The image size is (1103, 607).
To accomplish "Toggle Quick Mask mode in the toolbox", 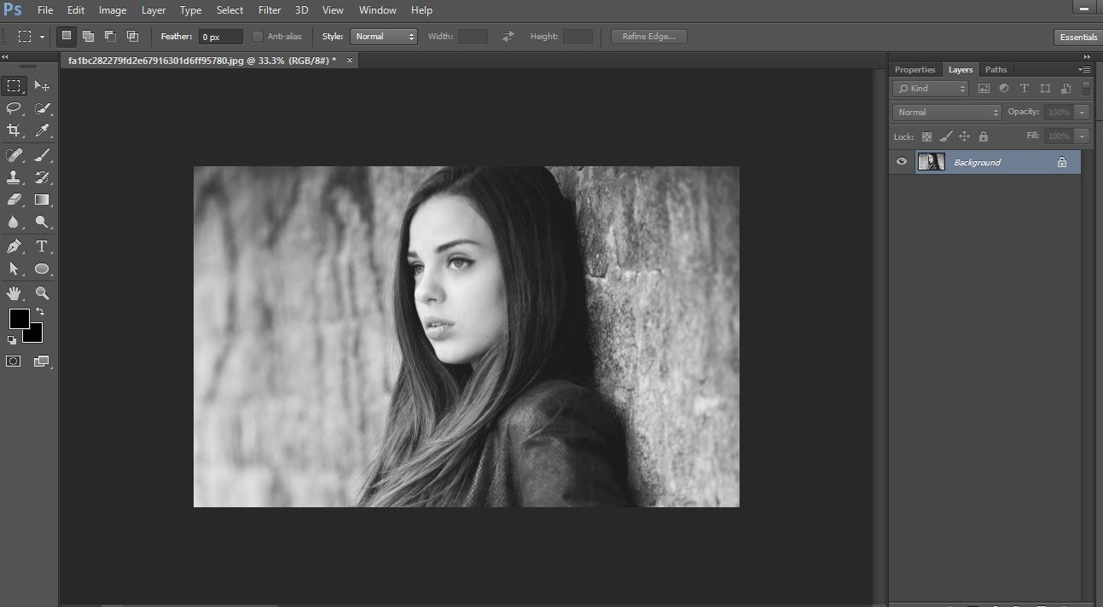I will pyautogui.click(x=14, y=361).
